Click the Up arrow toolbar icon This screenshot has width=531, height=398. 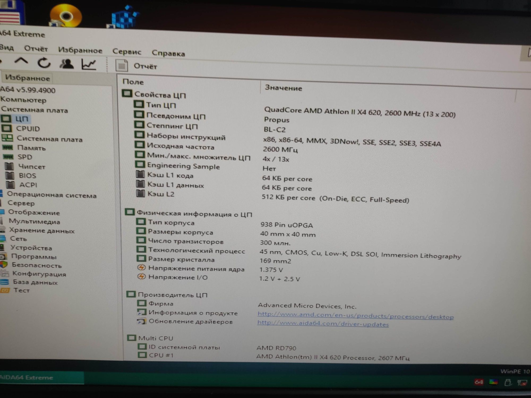tap(21, 61)
